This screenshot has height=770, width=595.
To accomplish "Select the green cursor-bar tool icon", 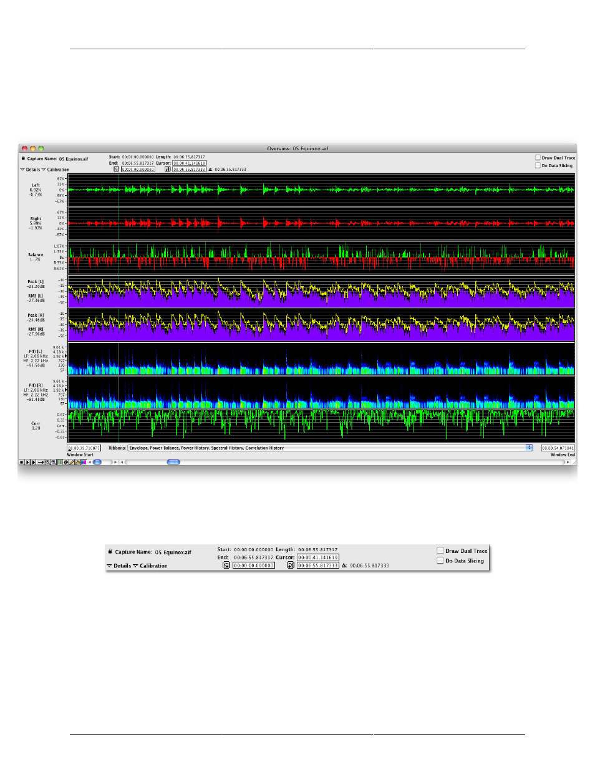I will coord(60,462).
